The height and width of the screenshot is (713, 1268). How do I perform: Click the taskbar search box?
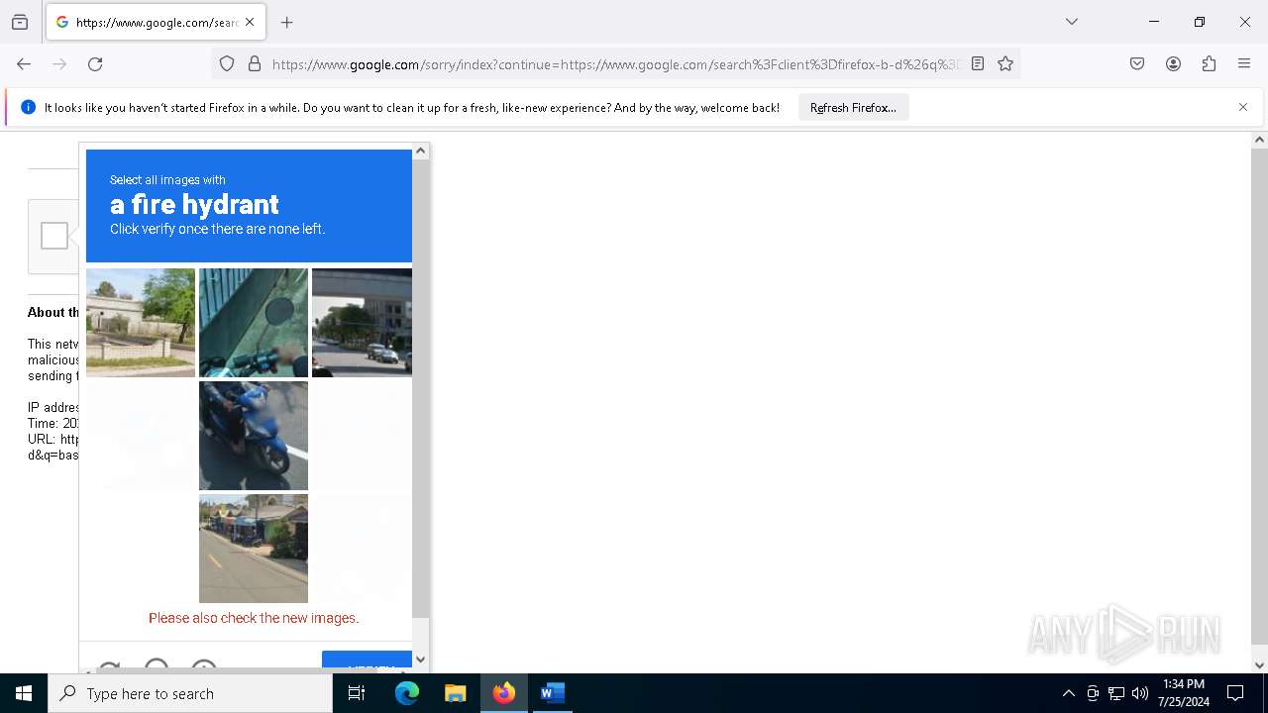tap(190, 693)
